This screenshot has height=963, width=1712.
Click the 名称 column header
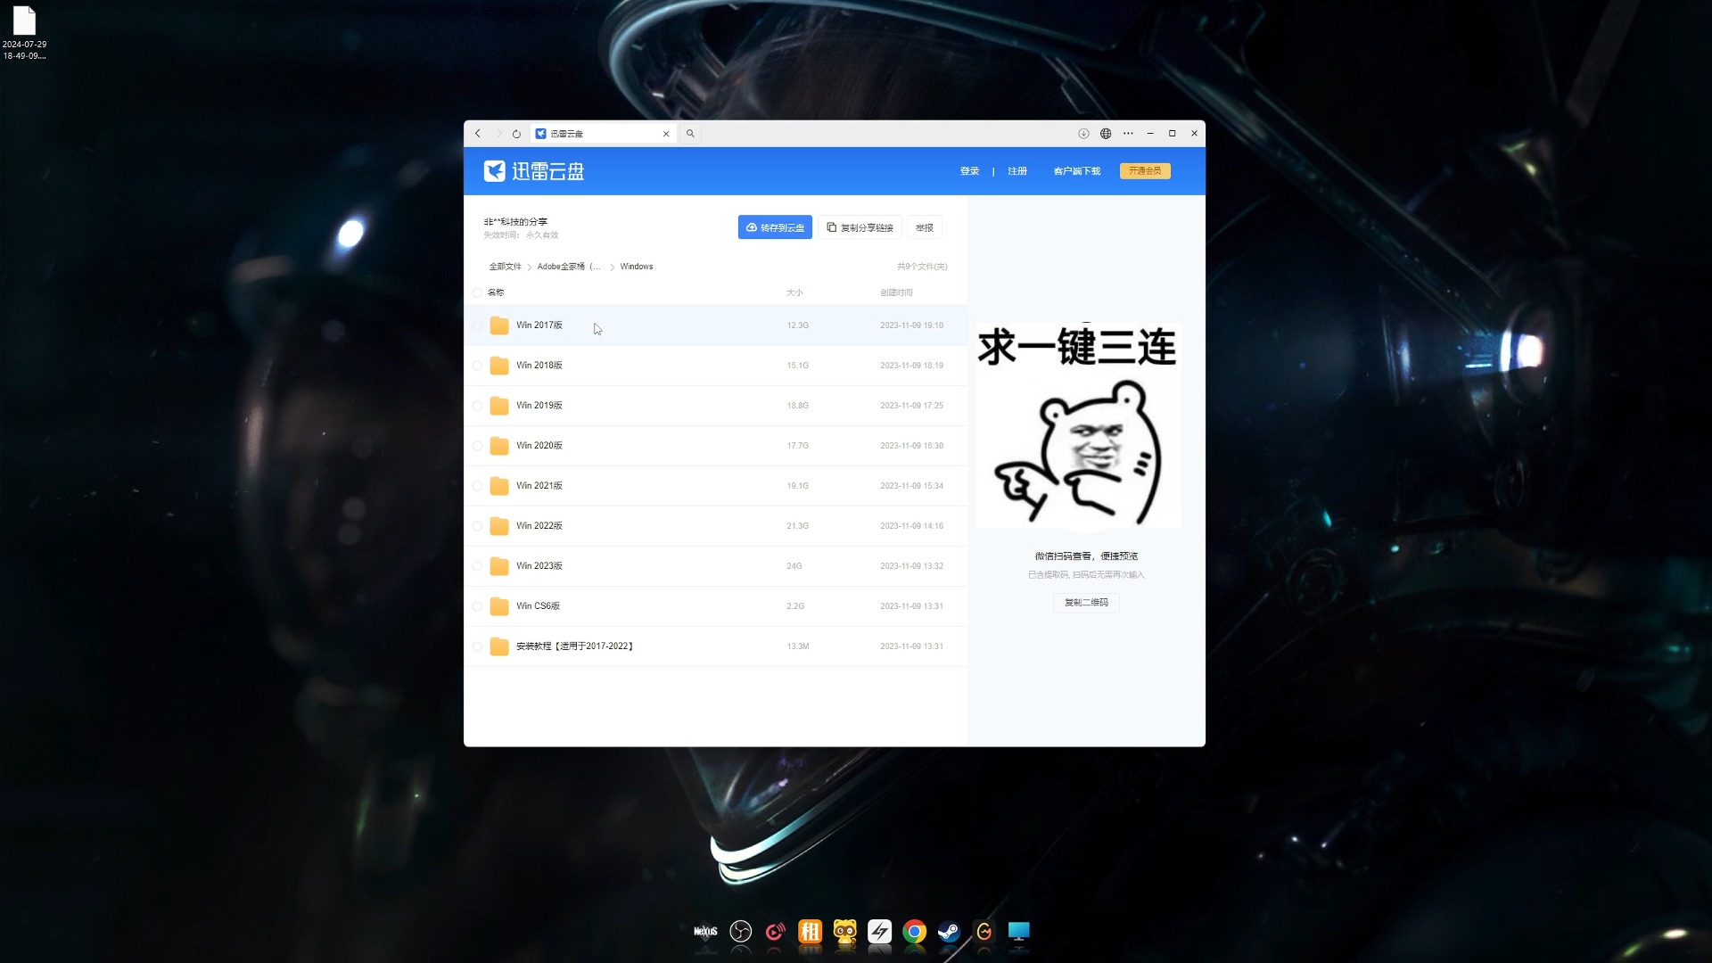(496, 292)
